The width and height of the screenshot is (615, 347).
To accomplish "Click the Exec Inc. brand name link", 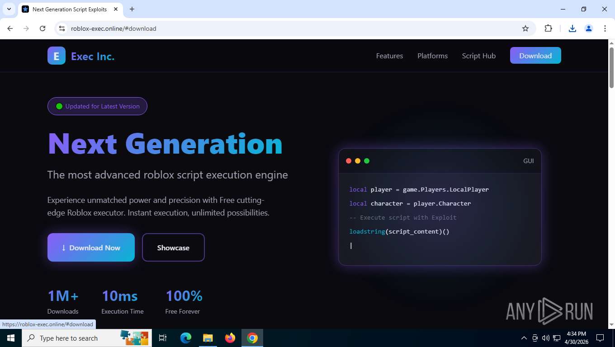I will [93, 56].
